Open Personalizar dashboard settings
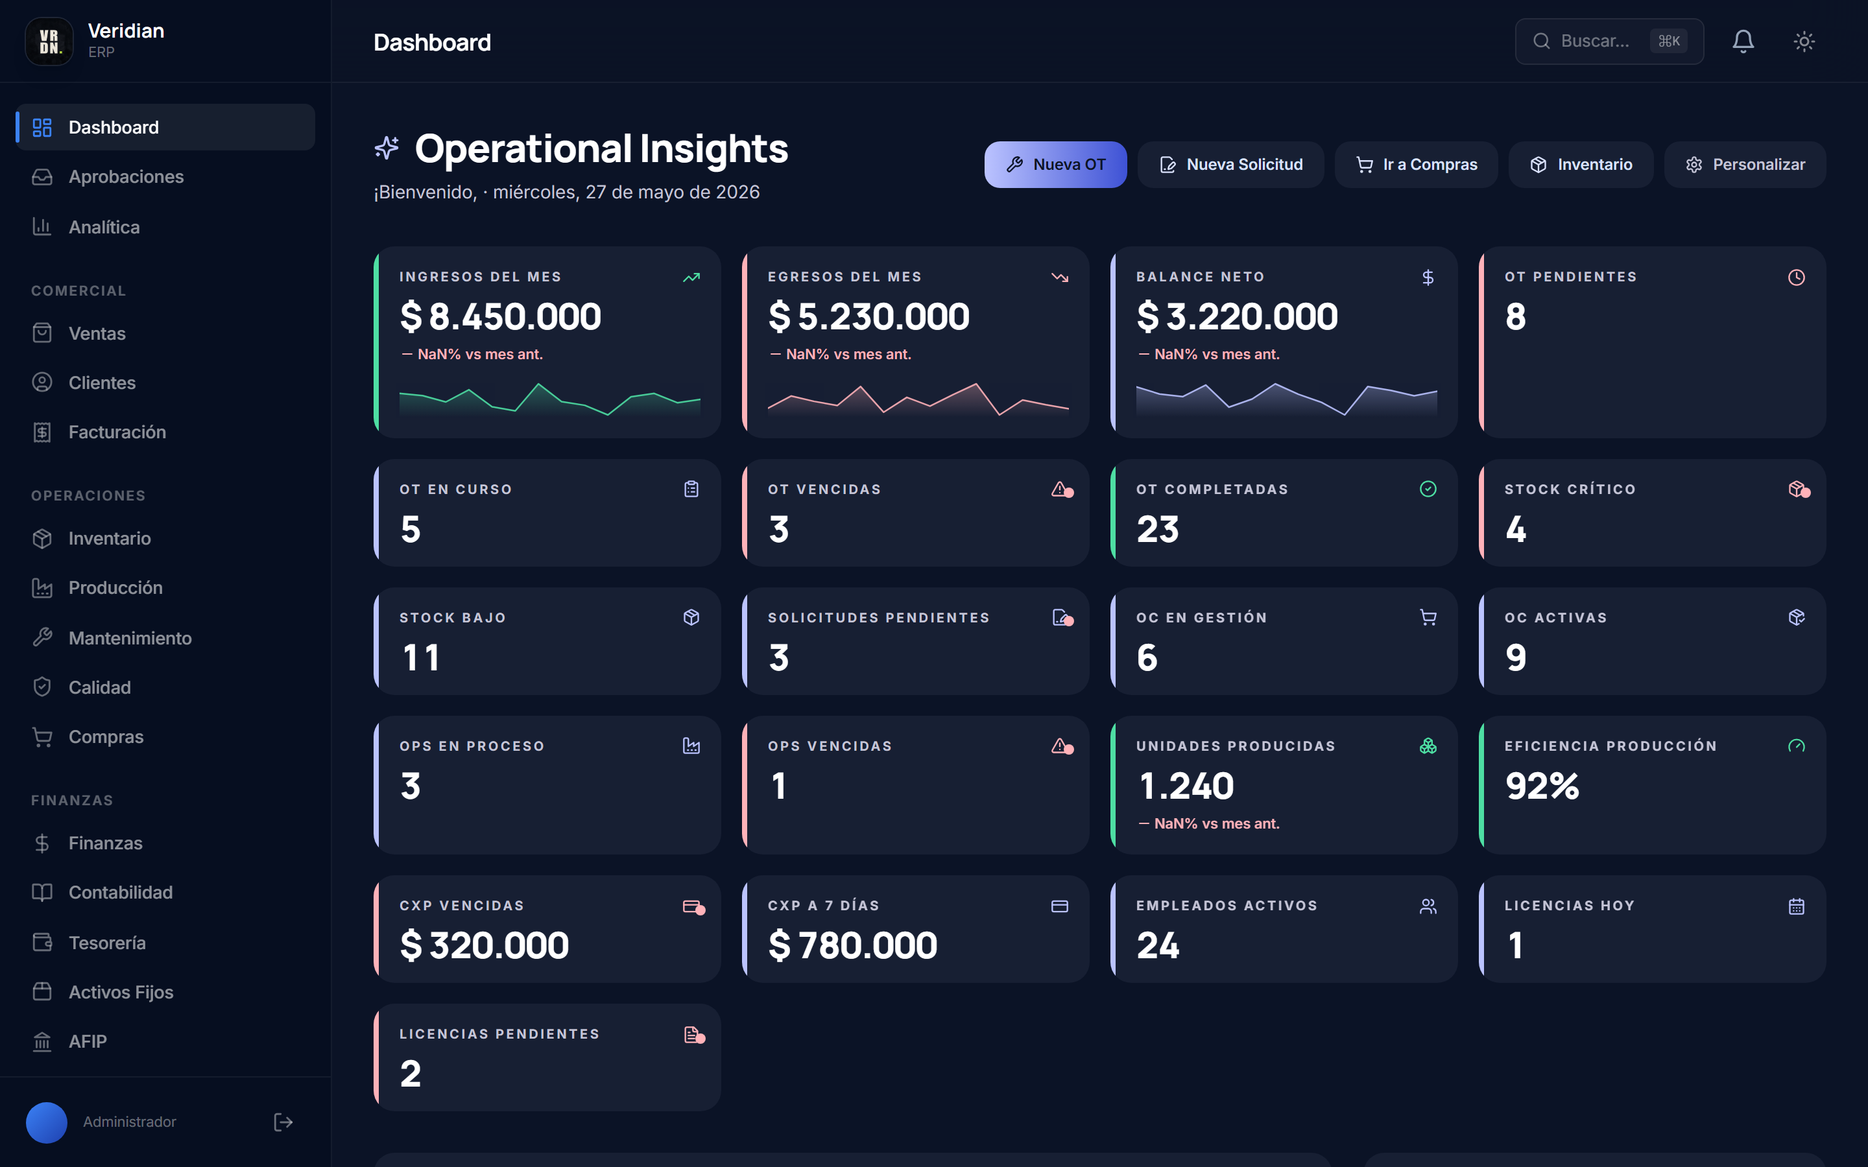Screen dimensions: 1868x1167 [x=1745, y=165]
